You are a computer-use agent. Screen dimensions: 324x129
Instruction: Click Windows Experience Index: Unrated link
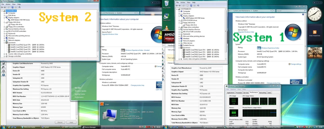pos(137,50)
